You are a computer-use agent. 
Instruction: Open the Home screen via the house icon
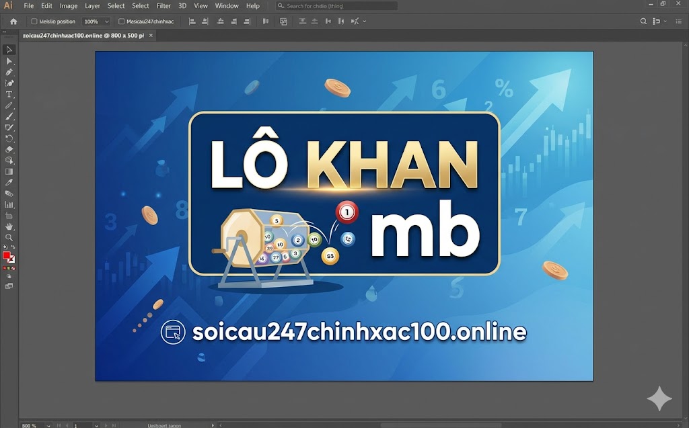(12, 21)
